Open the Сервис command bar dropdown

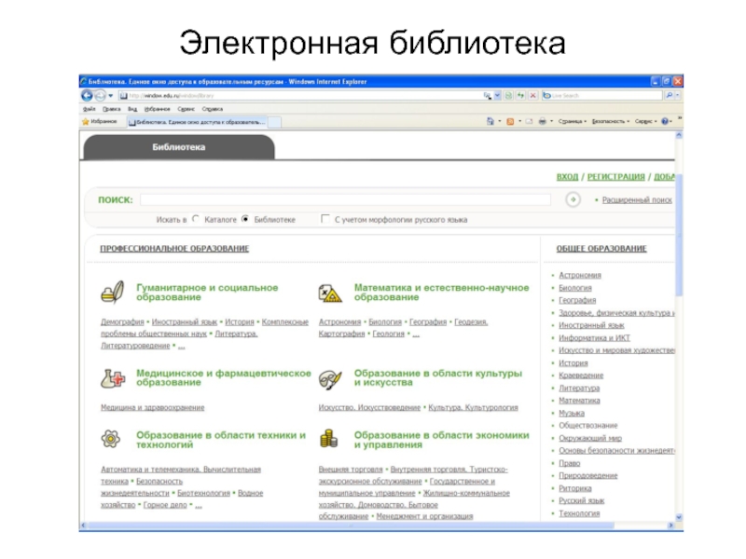point(645,122)
